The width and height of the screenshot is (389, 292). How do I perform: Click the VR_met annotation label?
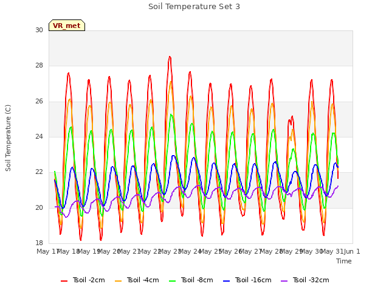pos(67,26)
